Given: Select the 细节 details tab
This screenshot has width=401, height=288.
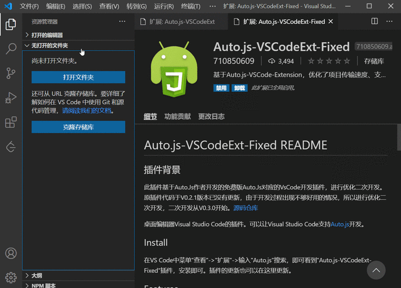Looking at the screenshot, I should click(x=150, y=116).
